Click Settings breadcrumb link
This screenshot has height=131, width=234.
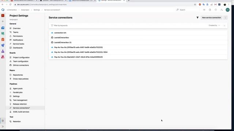pos(37,10)
